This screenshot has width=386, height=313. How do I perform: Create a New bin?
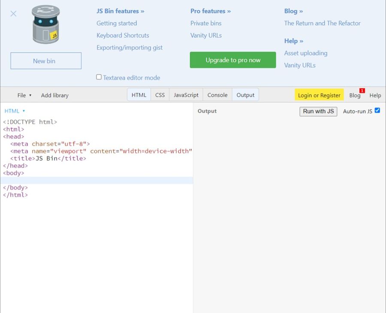point(46,61)
